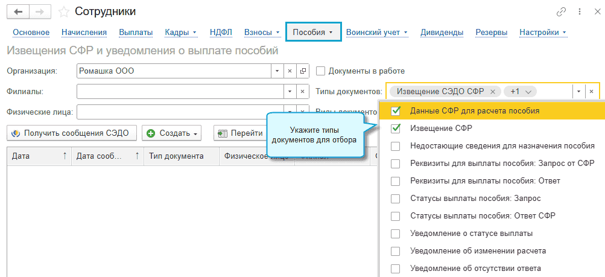Open the three-dot more menu
This screenshot has width=605, height=277.
(x=580, y=12)
